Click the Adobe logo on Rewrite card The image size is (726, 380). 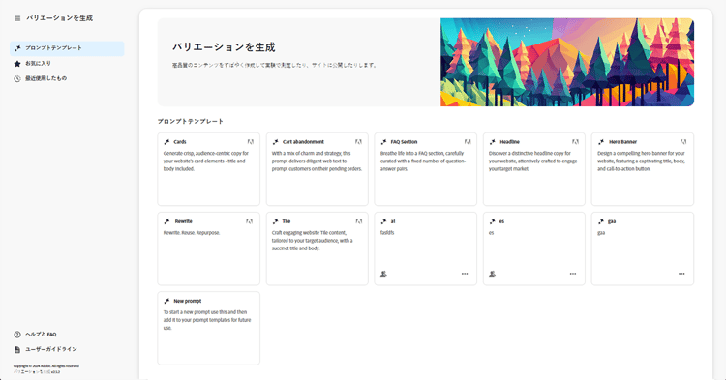[250, 221]
